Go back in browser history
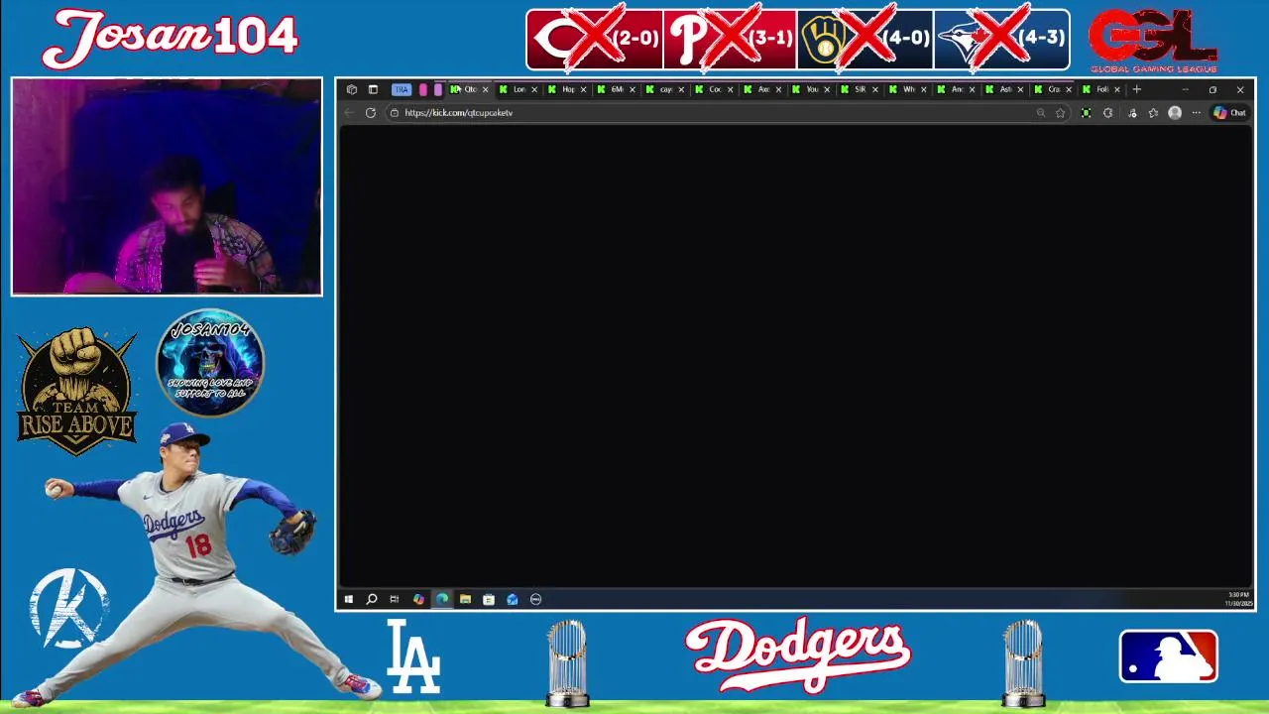Image resolution: width=1269 pixels, height=714 pixels. click(x=349, y=113)
